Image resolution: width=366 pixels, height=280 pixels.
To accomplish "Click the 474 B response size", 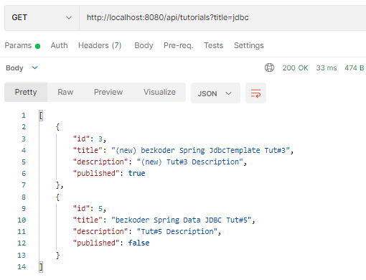I will click(x=354, y=68).
